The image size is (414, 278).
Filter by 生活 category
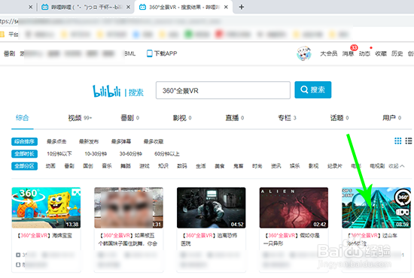(201, 166)
